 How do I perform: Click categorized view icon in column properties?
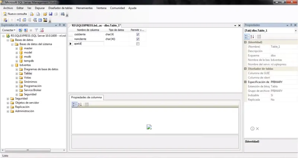click(x=74, y=104)
